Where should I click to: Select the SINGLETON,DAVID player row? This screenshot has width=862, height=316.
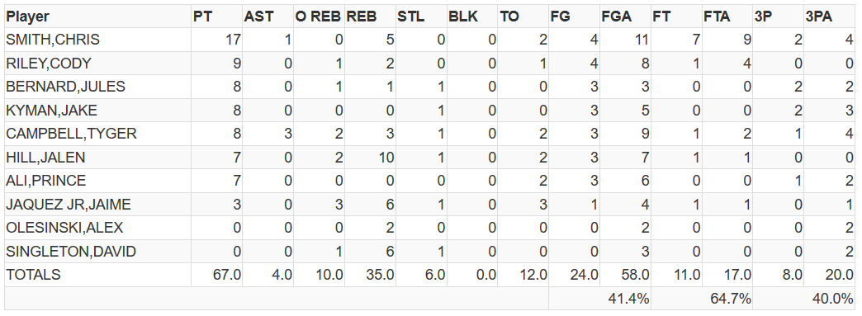[x=430, y=251]
